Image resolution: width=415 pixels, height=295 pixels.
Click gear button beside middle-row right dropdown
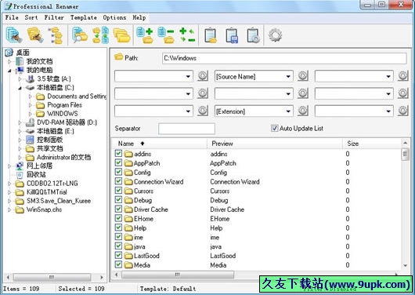click(402, 93)
